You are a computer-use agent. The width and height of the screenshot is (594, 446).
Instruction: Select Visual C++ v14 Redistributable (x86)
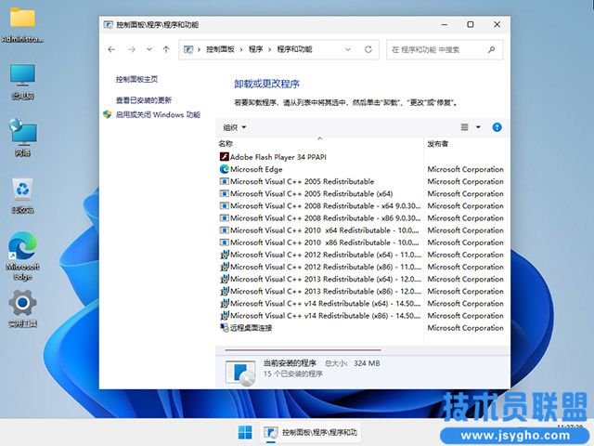click(325, 316)
